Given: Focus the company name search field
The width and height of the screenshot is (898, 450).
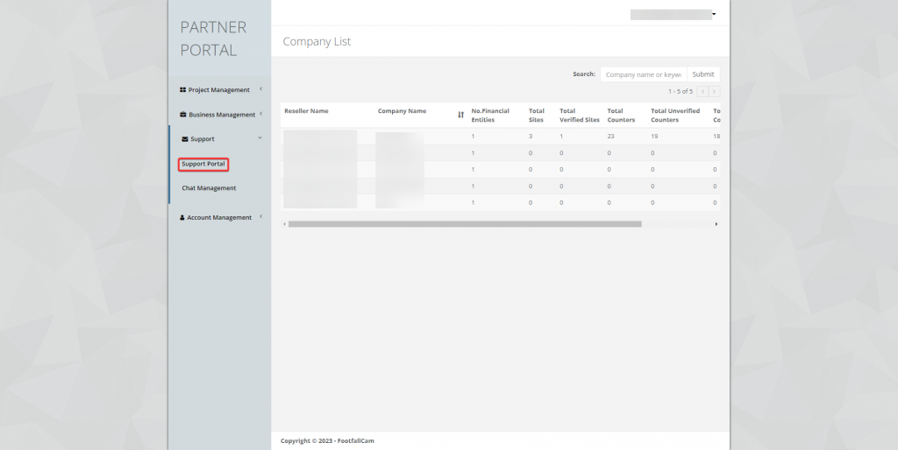Looking at the screenshot, I should 643,74.
